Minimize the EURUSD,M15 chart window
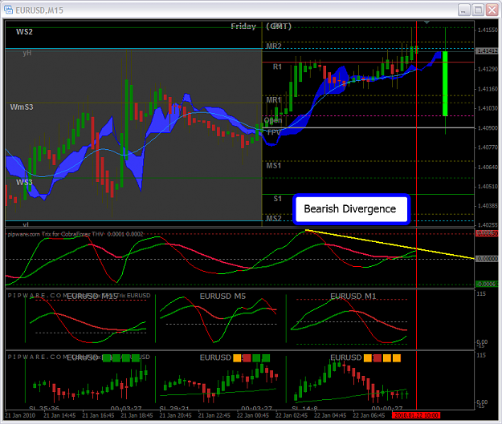 [463, 10]
